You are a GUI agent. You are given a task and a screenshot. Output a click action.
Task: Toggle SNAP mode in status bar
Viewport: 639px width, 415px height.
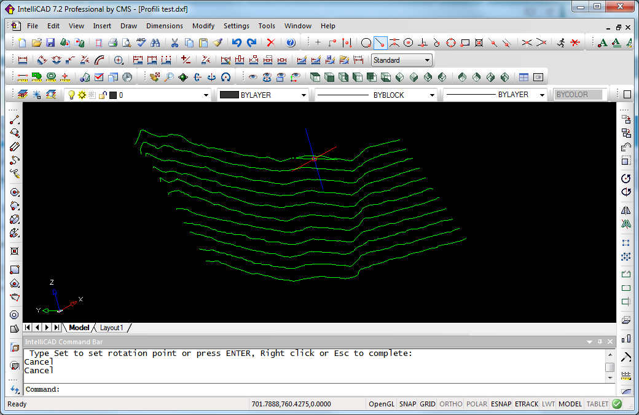coord(407,404)
